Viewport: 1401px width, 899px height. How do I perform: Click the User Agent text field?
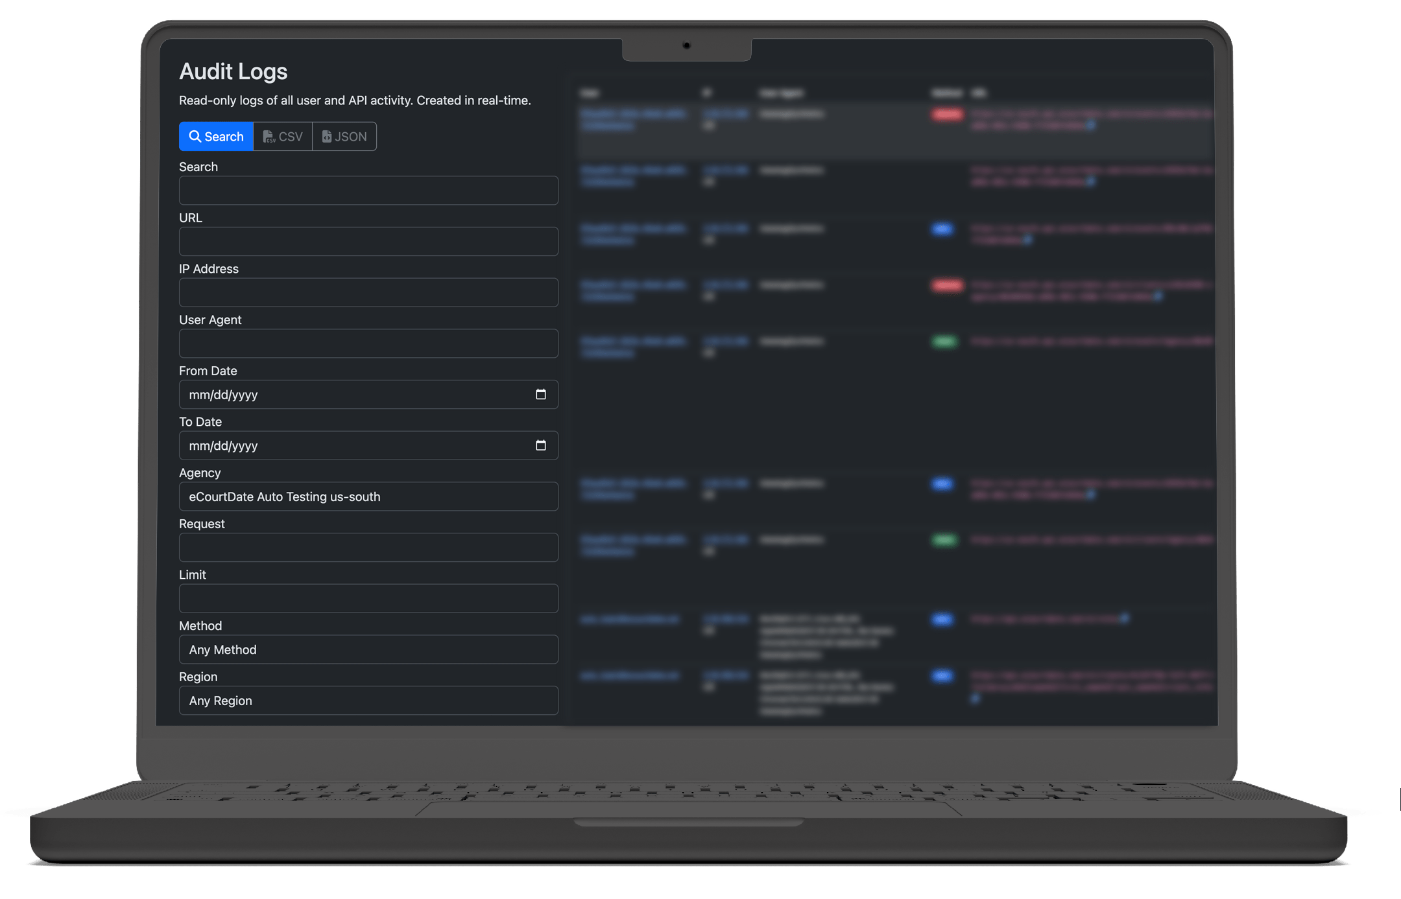(x=368, y=344)
